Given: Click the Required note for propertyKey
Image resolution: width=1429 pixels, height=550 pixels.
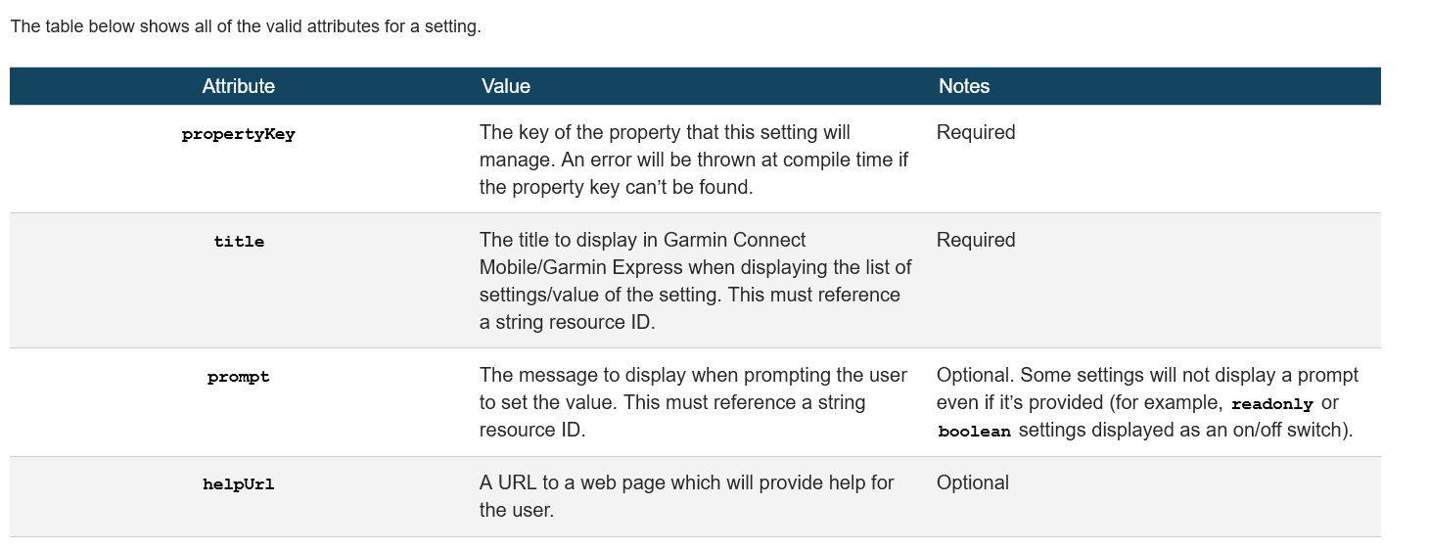Looking at the screenshot, I should click(x=976, y=132).
